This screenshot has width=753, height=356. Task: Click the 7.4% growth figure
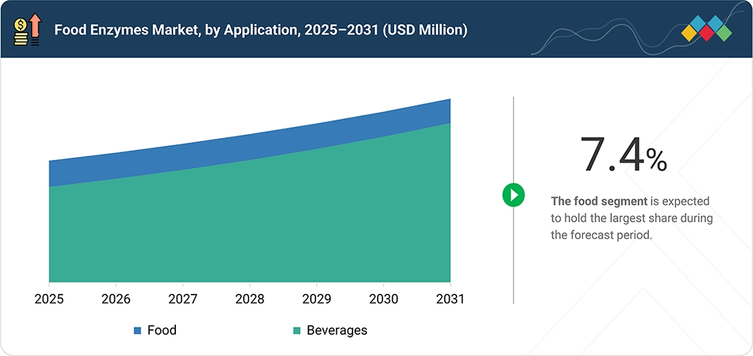[624, 154]
